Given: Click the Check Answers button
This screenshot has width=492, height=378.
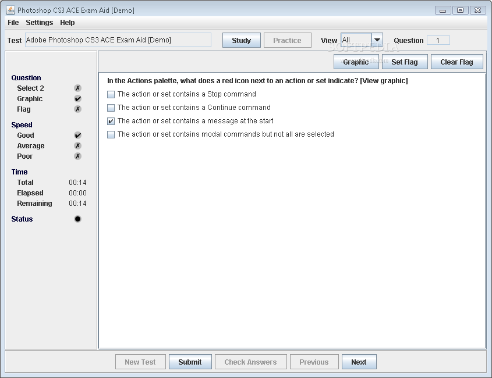Looking at the screenshot, I should tap(251, 362).
